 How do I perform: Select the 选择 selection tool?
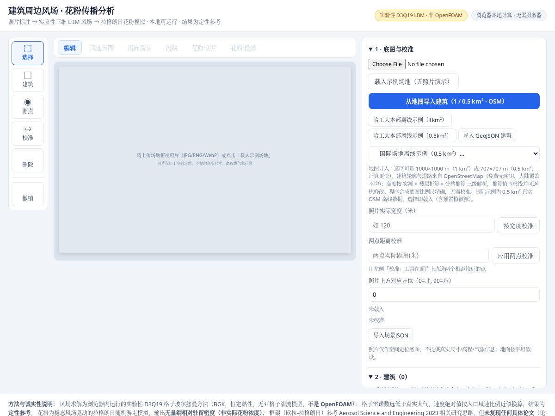click(28, 53)
